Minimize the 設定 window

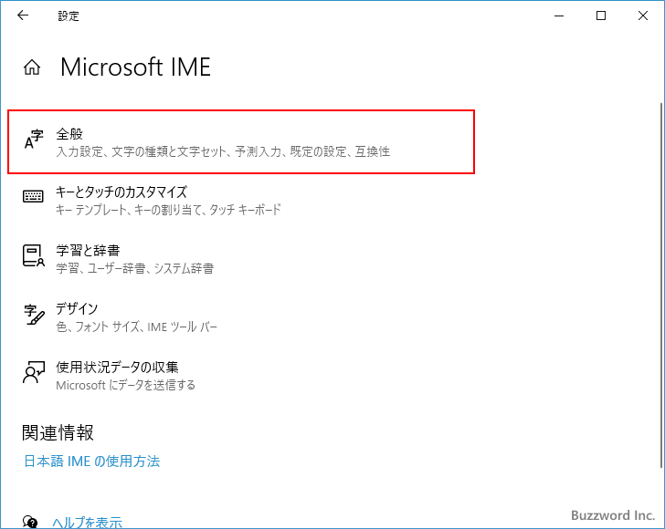559,16
